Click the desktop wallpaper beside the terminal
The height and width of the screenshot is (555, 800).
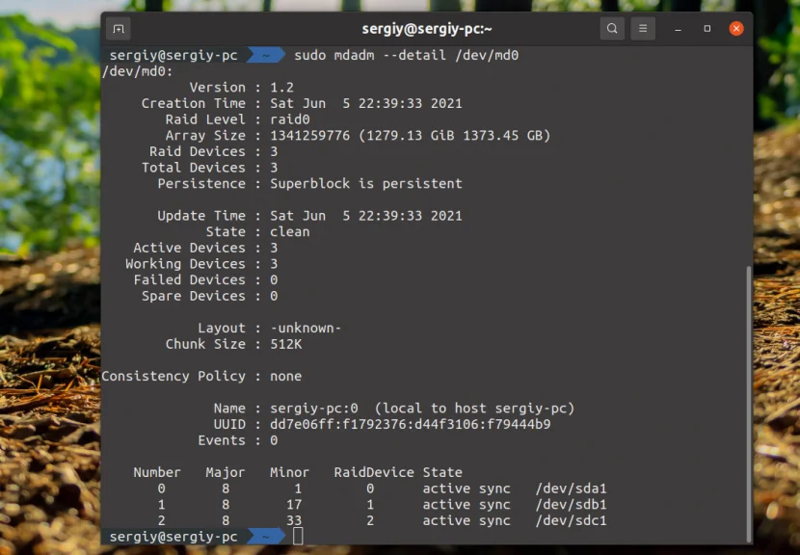48,289
